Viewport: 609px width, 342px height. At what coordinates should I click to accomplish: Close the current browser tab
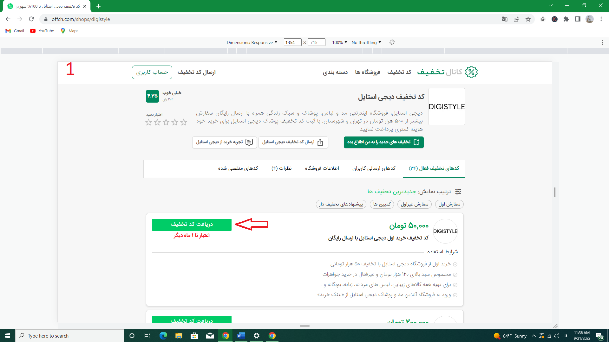(85, 6)
